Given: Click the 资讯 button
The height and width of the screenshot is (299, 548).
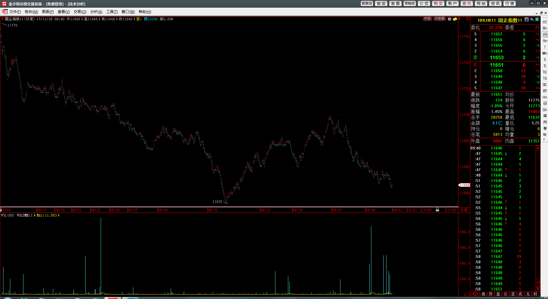Looking at the screenshot, I should pos(495,3).
